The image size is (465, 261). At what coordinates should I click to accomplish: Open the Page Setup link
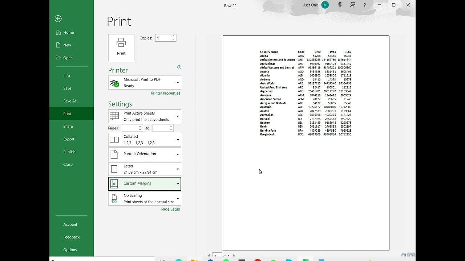tap(170, 209)
